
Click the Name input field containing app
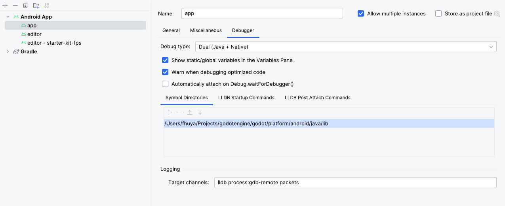(262, 13)
